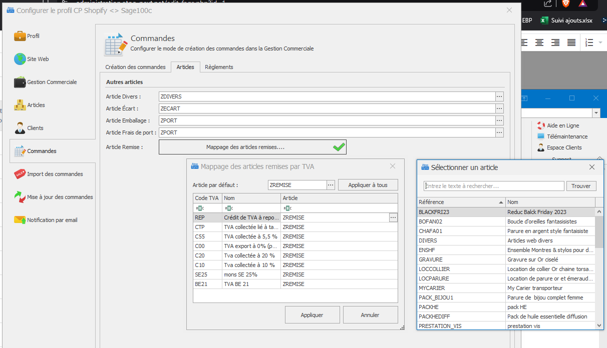
Task: Click the right align icon in toolbar
Action: click(x=555, y=42)
